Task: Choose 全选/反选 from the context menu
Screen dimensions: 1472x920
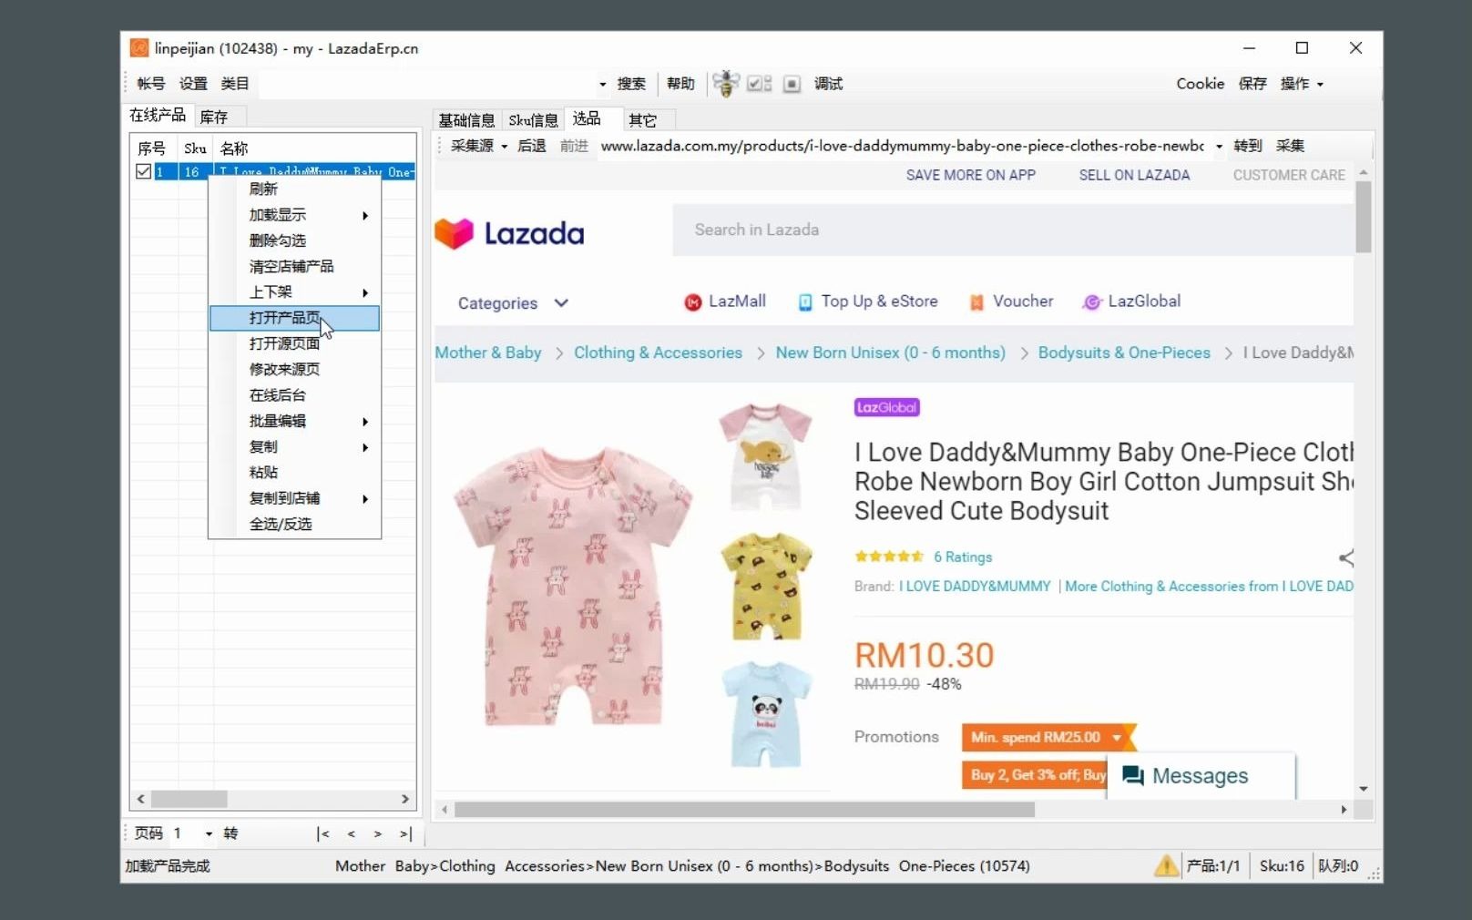Action: point(295,524)
